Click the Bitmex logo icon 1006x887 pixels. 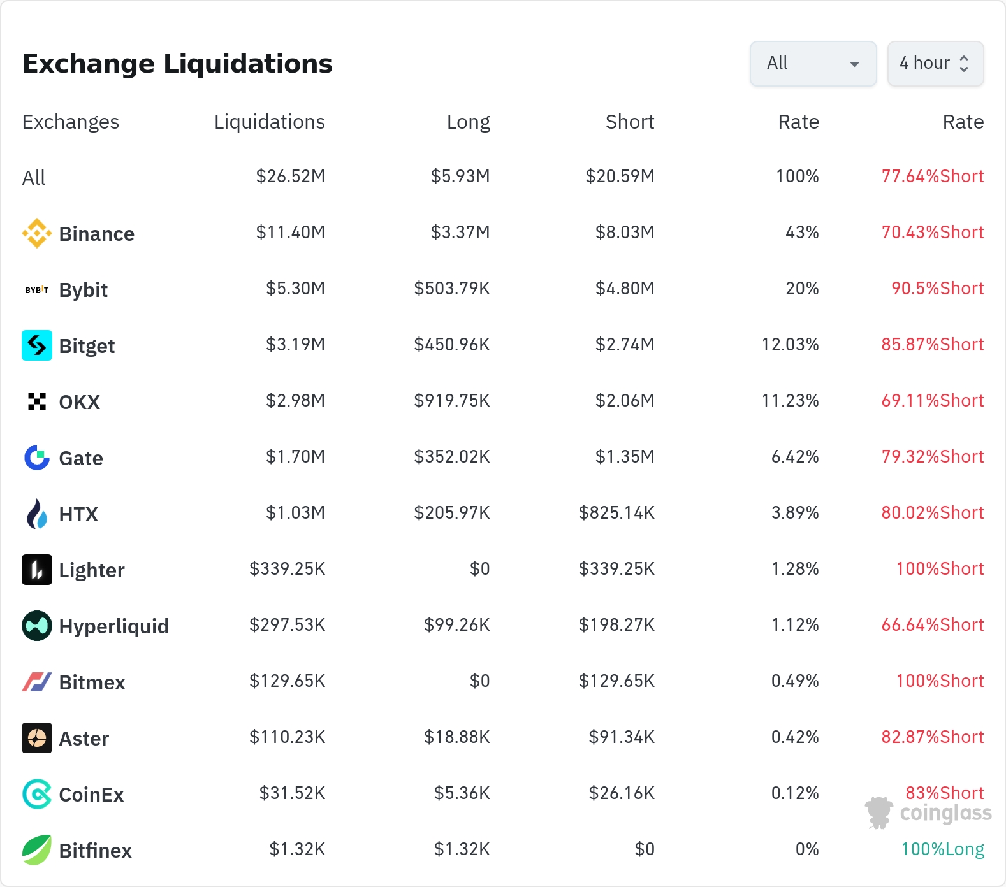click(x=37, y=682)
